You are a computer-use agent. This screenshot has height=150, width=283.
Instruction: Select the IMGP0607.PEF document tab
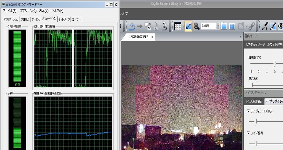click(x=139, y=37)
